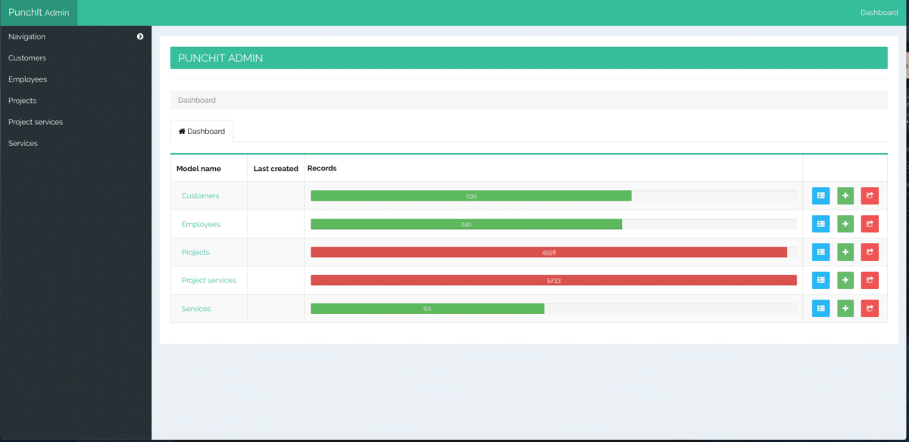Open Employees in the sidebar
Viewport: 909px width, 442px height.
coord(28,79)
